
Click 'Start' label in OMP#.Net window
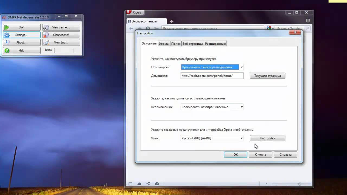pyautogui.click(x=21, y=27)
